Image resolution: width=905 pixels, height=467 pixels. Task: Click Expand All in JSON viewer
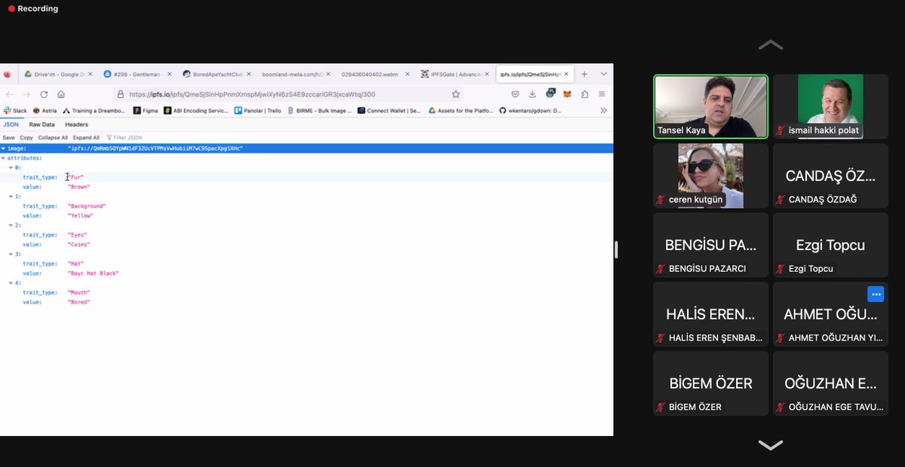point(86,138)
